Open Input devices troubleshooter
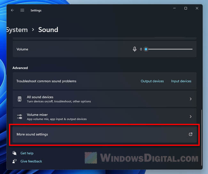 [181, 81]
